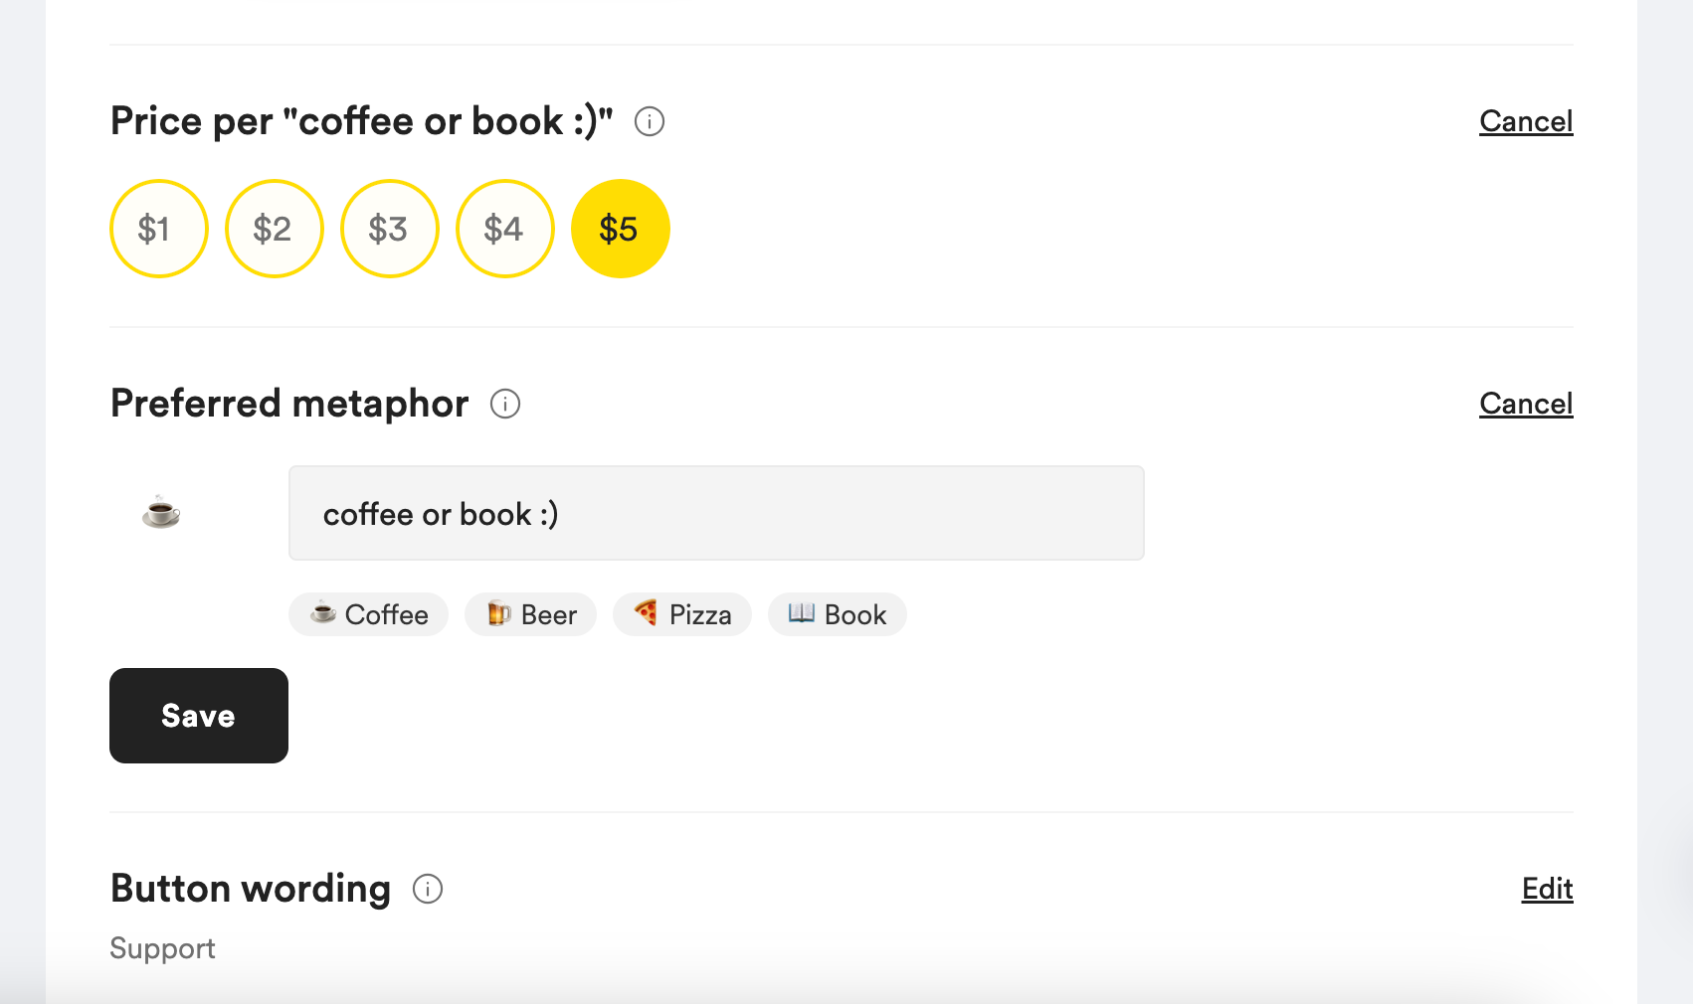1693x1004 pixels.
Task: Save the current settings
Action: click(198, 715)
